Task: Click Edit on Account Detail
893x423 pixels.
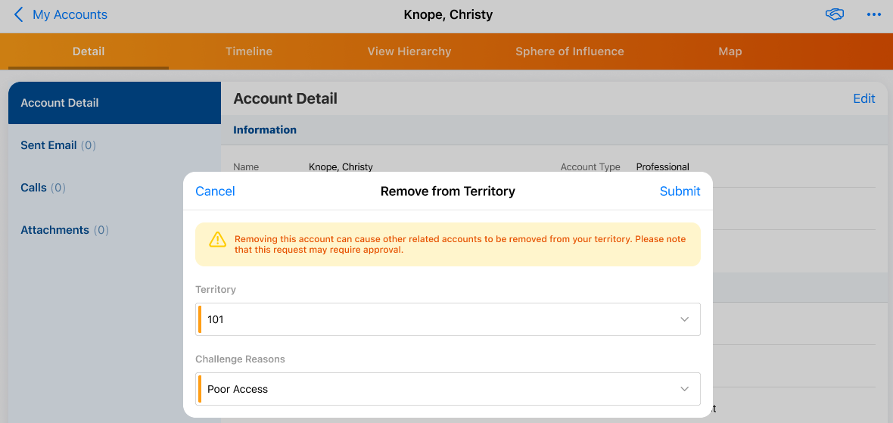Action: tap(863, 98)
